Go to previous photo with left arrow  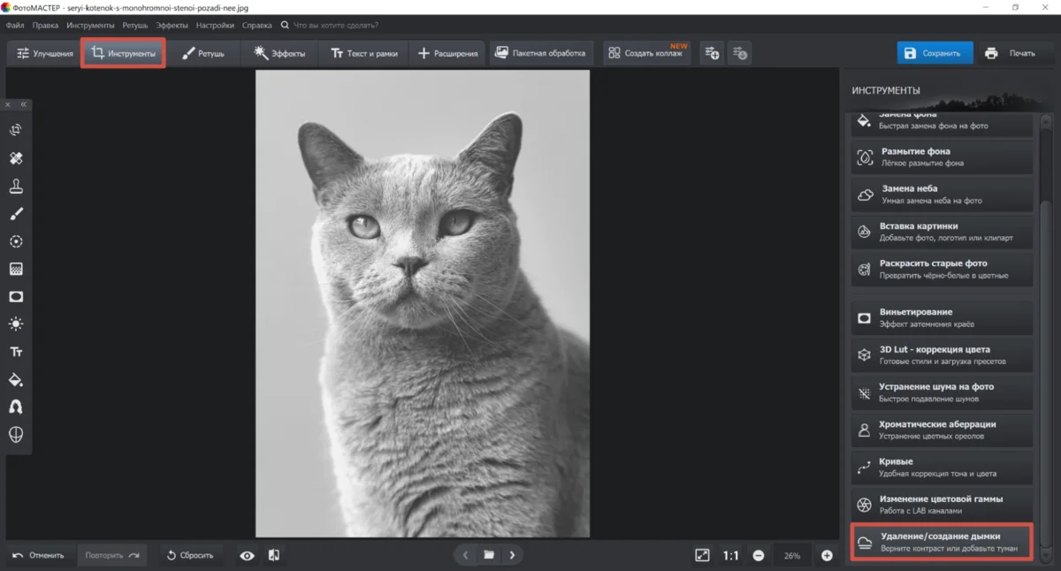coord(466,555)
